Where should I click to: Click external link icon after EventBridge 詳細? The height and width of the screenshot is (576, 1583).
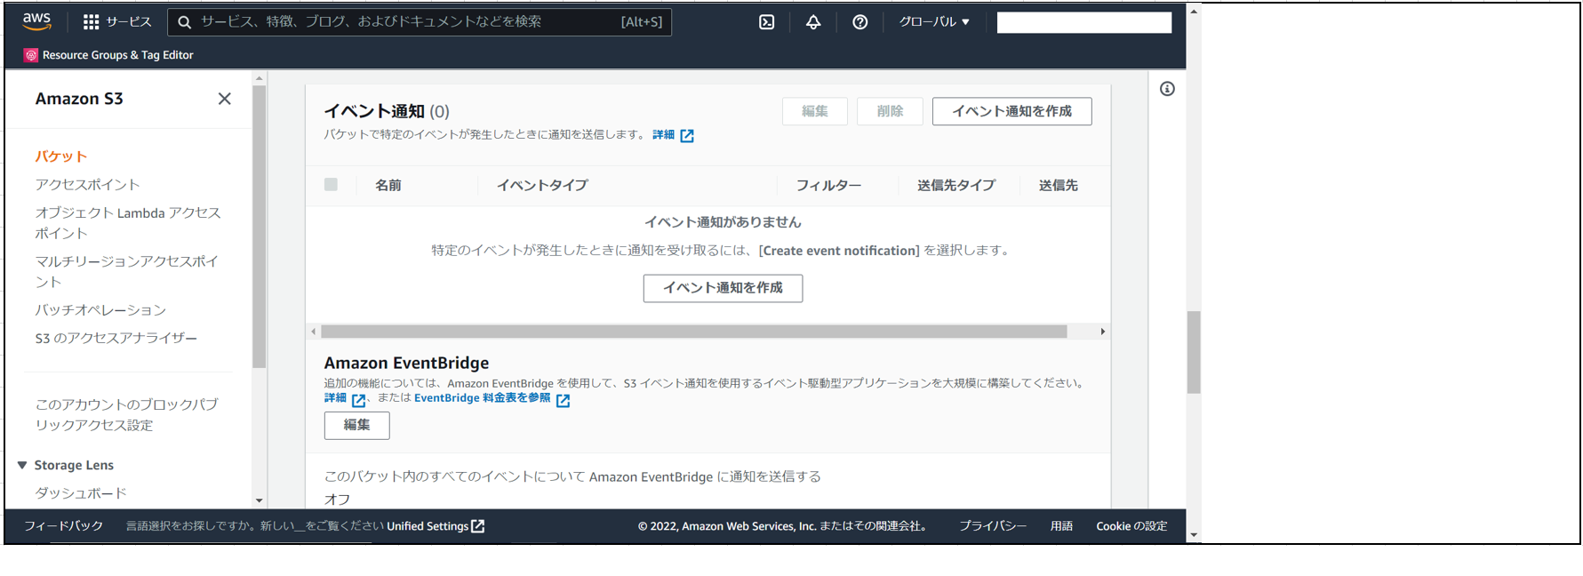pyautogui.click(x=358, y=400)
